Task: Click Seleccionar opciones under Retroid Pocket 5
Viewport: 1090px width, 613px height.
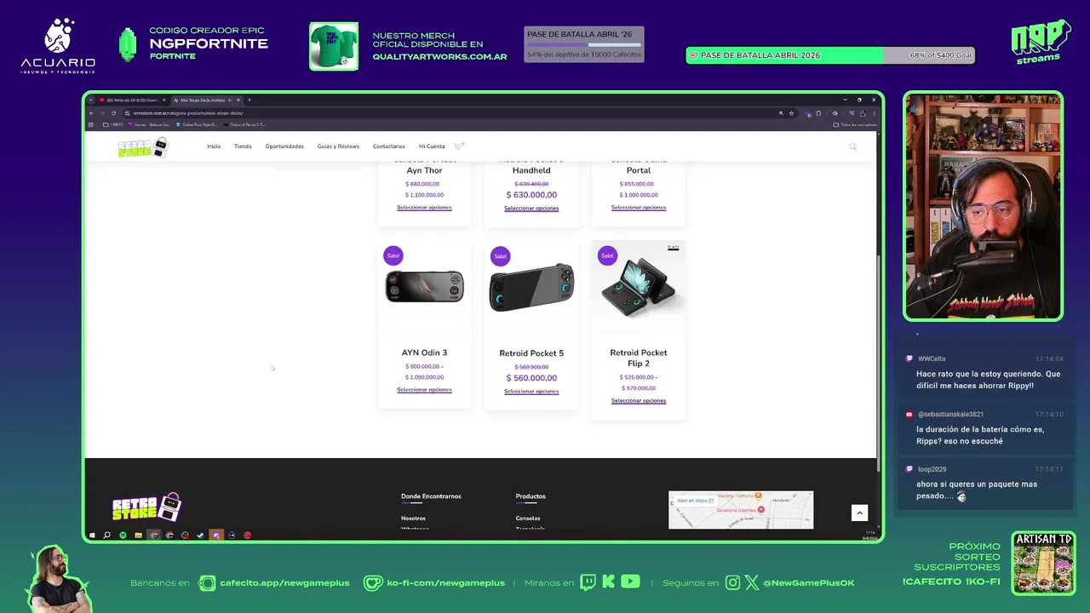Action: [531, 392]
